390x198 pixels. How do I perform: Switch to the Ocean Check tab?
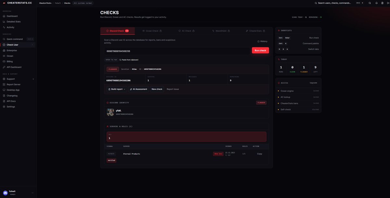click(x=152, y=31)
